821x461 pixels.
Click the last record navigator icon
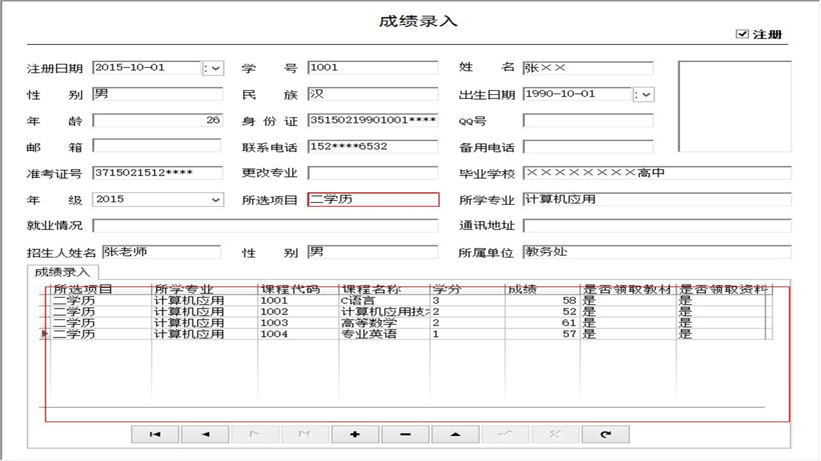304,433
